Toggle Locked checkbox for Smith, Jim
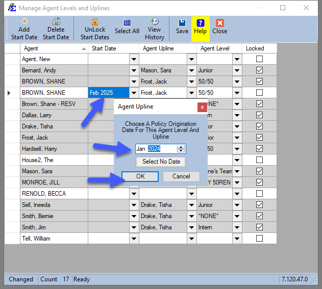 pos(259,227)
